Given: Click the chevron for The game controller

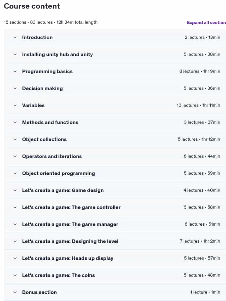Looking at the screenshot, I should coord(15,207).
